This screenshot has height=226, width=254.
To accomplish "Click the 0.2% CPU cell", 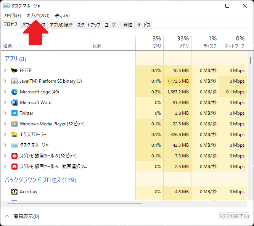I will click(150, 92).
